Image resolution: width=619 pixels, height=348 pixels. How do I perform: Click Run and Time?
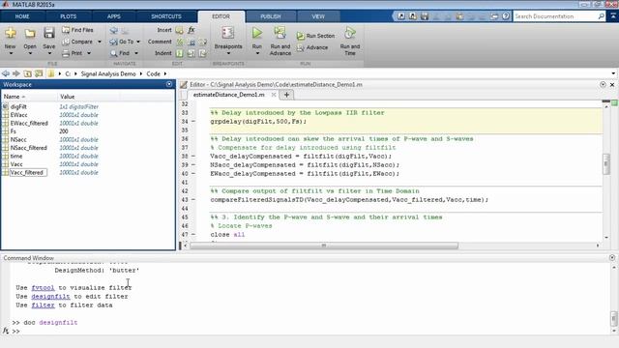pyautogui.click(x=350, y=41)
